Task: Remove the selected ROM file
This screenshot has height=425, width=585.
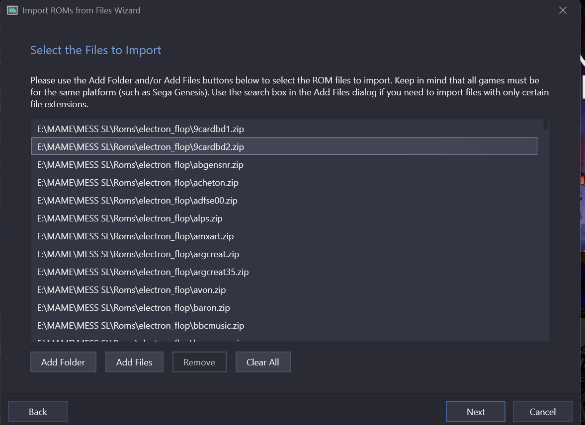Action: coord(199,362)
